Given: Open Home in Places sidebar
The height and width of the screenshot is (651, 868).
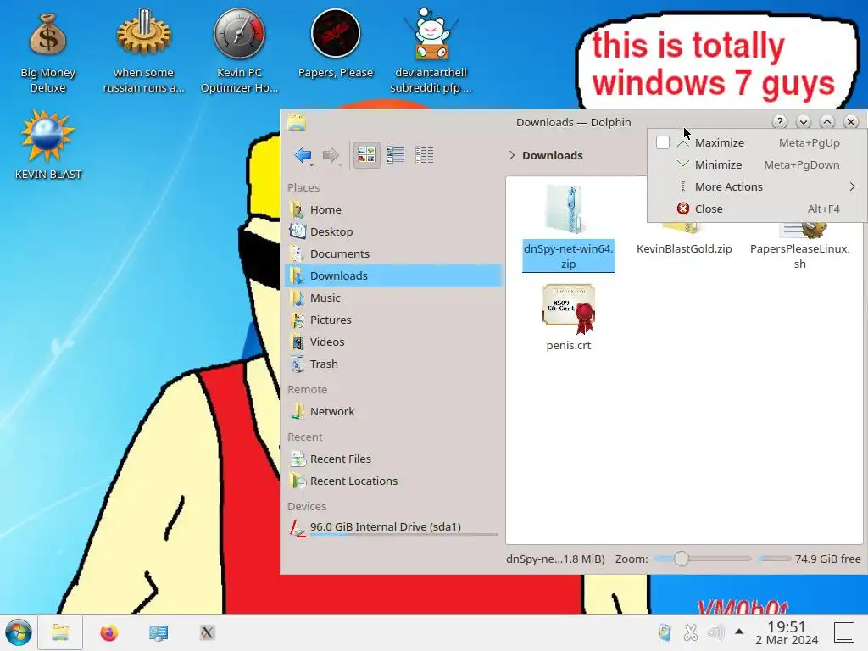Looking at the screenshot, I should coord(393,210).
